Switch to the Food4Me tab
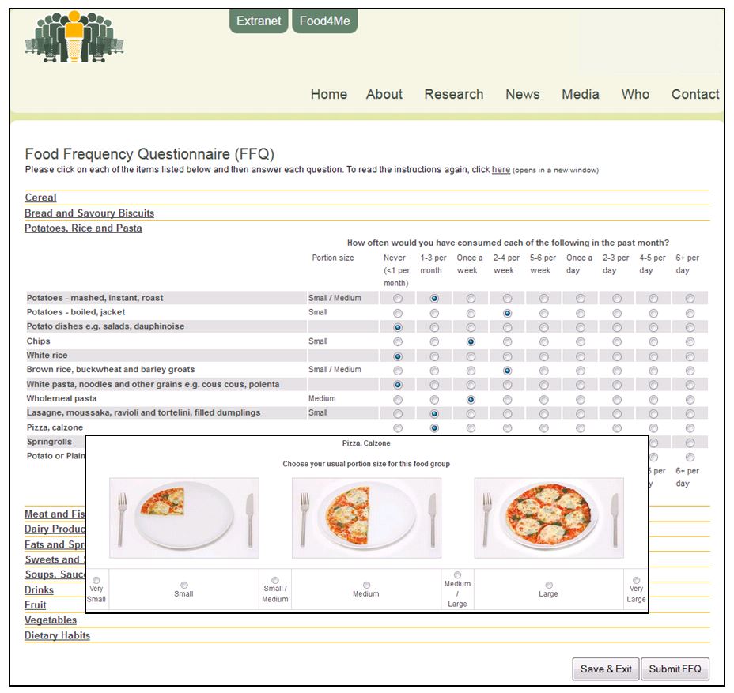Viewport: 734px width, 693px height. [x=324, y=21]
